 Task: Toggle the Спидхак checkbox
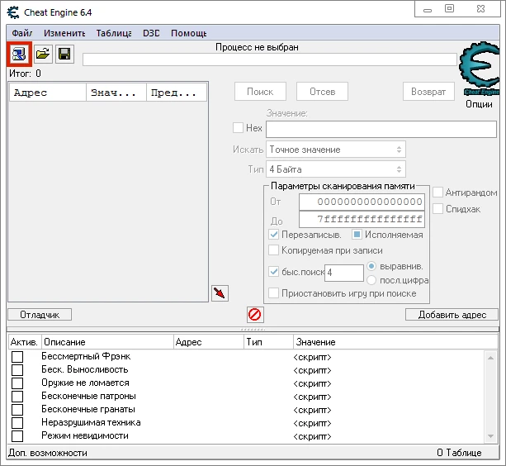coord(438,208)
